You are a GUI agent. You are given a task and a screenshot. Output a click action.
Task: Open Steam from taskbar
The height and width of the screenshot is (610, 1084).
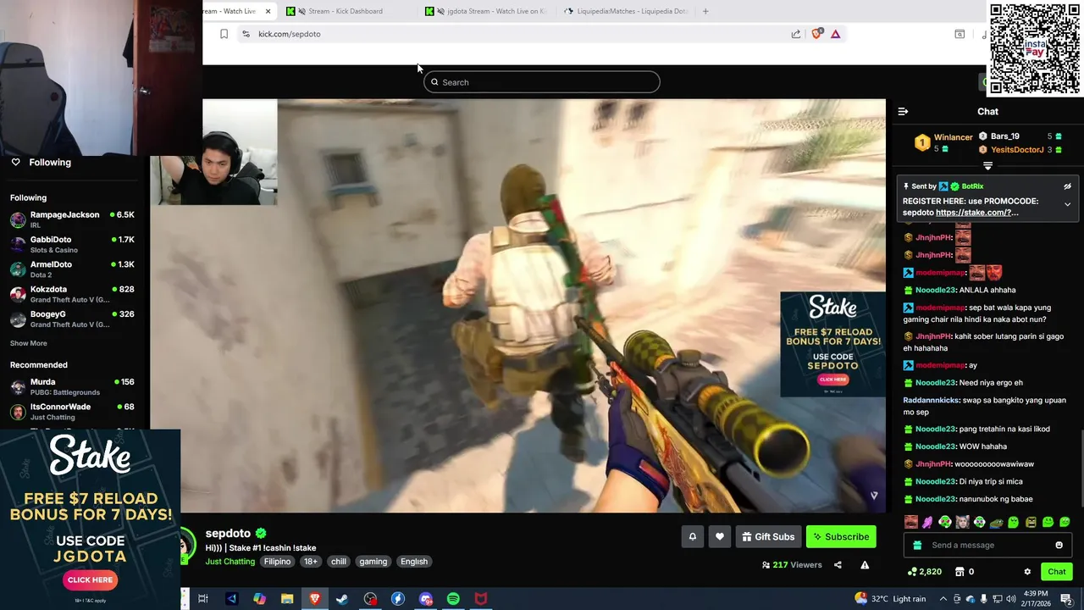[342, 599]
